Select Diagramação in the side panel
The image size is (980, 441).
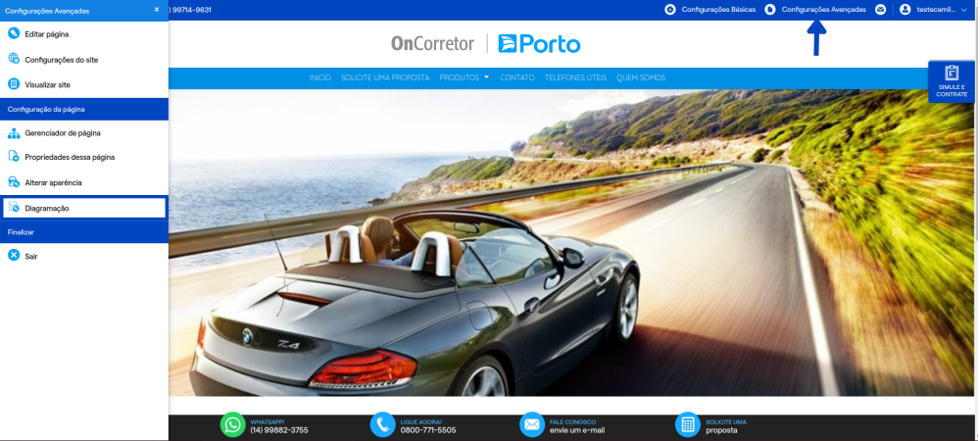coord(84,208)
